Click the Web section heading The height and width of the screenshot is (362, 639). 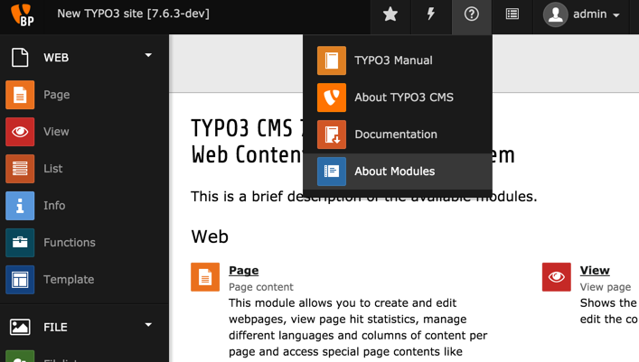click(x=210, y=237)
